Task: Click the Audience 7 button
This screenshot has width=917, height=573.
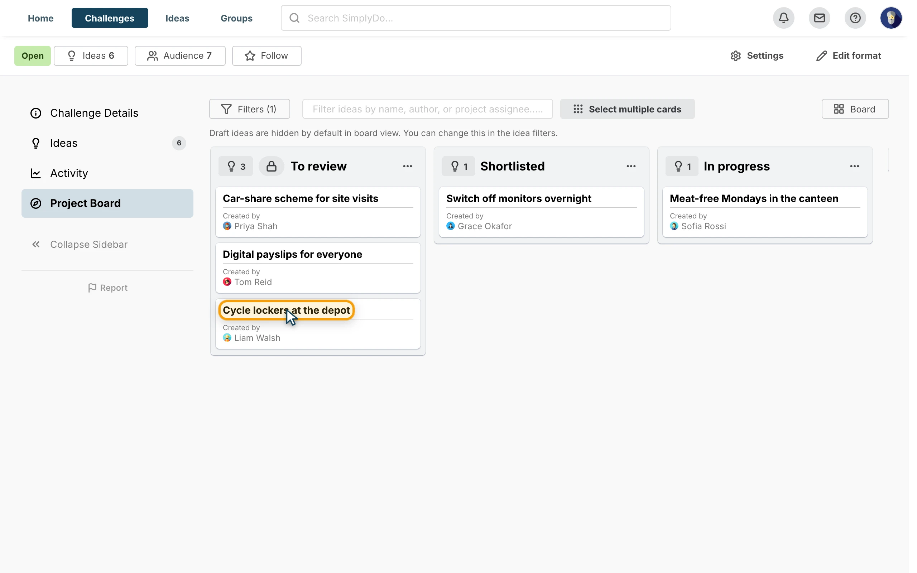Action: click(180, 56)
